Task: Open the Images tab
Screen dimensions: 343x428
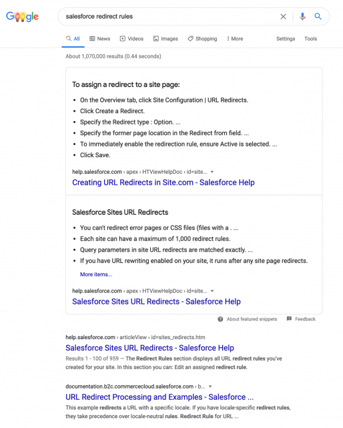Action: 165,39
